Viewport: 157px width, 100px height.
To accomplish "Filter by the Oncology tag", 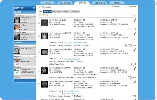I will point(57,11).
